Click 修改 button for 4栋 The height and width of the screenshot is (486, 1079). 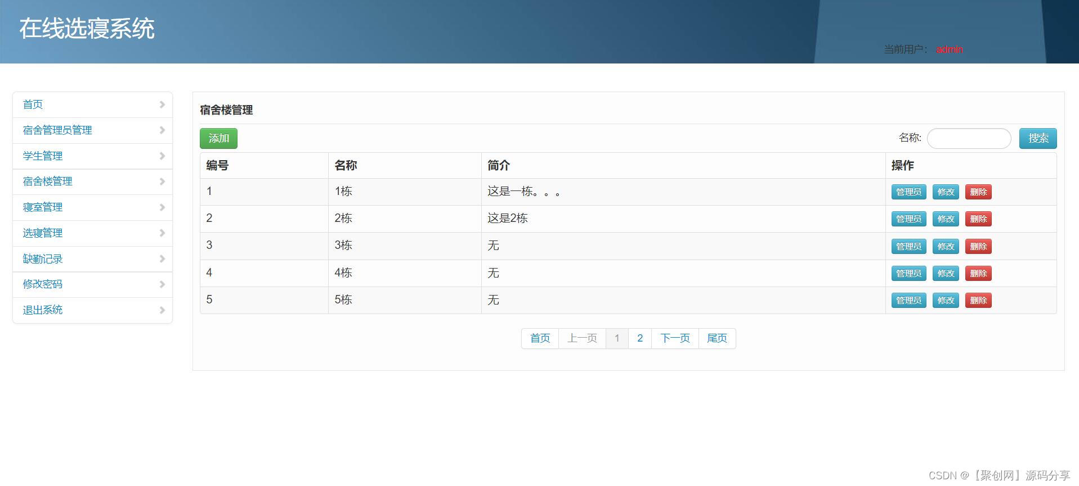click(x=946, y=274)
